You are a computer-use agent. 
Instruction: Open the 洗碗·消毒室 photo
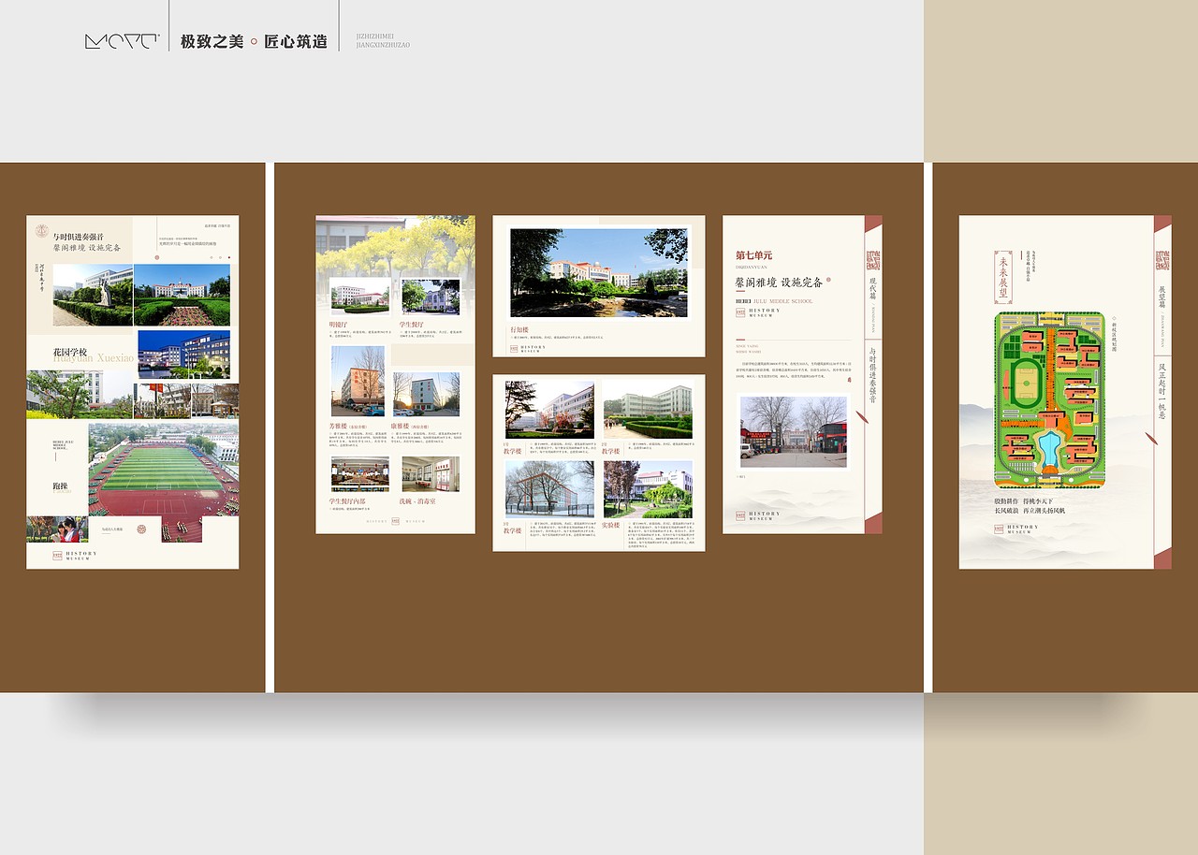click(x=431, y=474)
